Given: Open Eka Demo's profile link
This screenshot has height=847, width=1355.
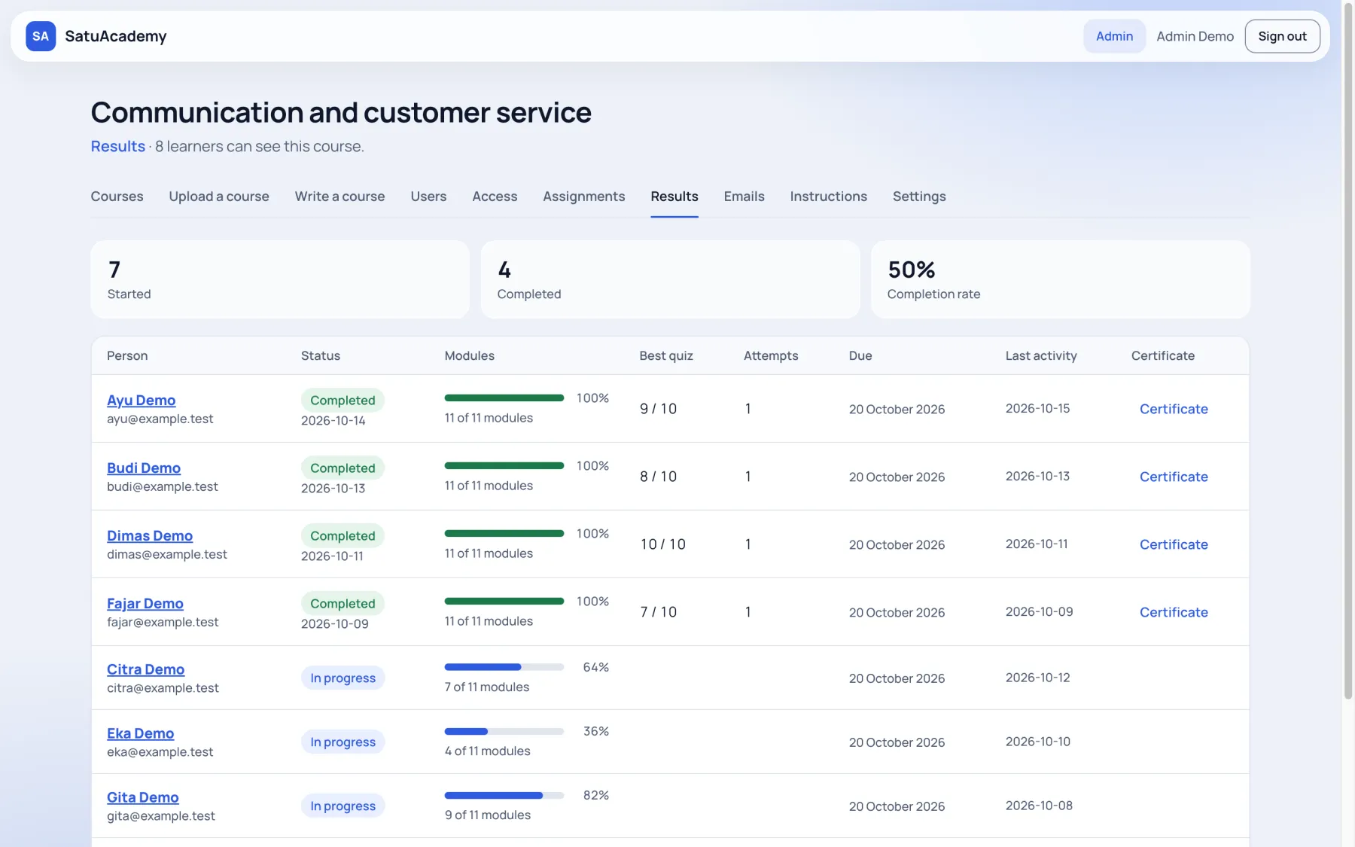Looking at the screenshot, I should coord(141,733).
